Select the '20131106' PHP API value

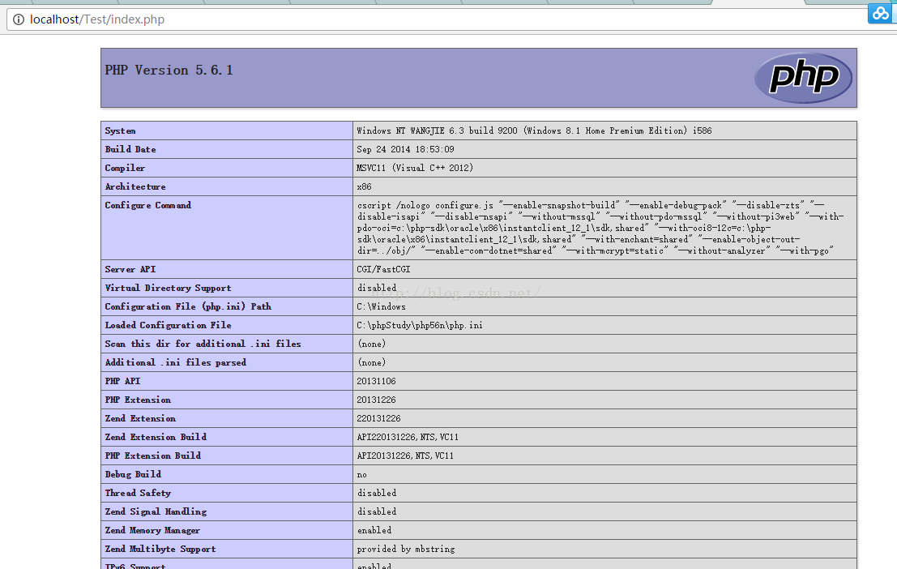tap(376, 381)
